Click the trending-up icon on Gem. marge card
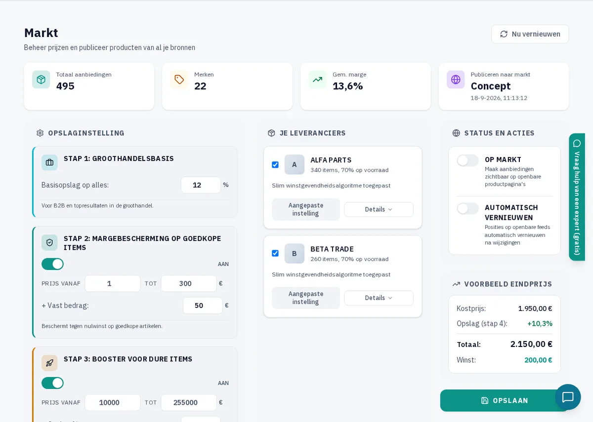 317,79
